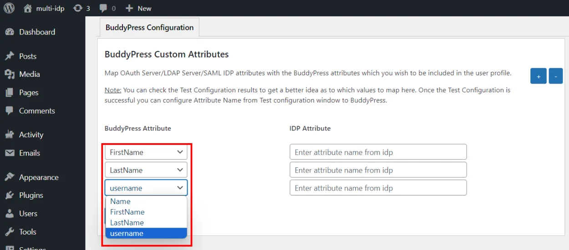Click the Tools wrench icon
The width and height of the screenshot is (569, 250).
pyautogui.click(x=10, y=232)
